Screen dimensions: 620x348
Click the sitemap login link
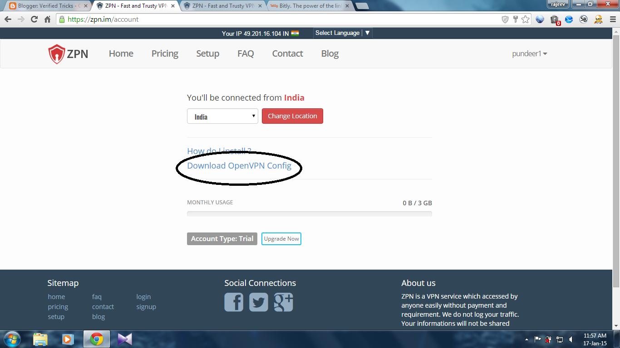[x=143, y=297]
